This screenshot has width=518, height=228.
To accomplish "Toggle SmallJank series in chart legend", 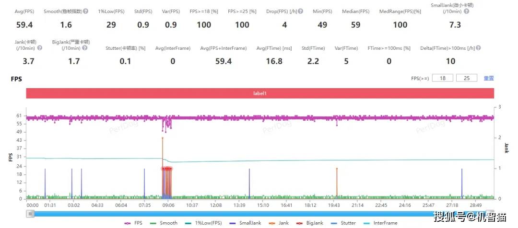I will pos(245,223).
